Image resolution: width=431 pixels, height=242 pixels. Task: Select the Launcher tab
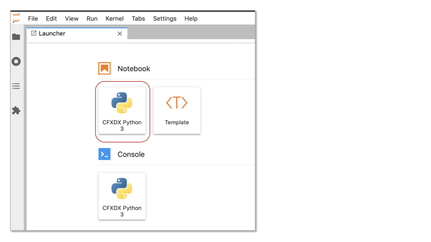52,34
